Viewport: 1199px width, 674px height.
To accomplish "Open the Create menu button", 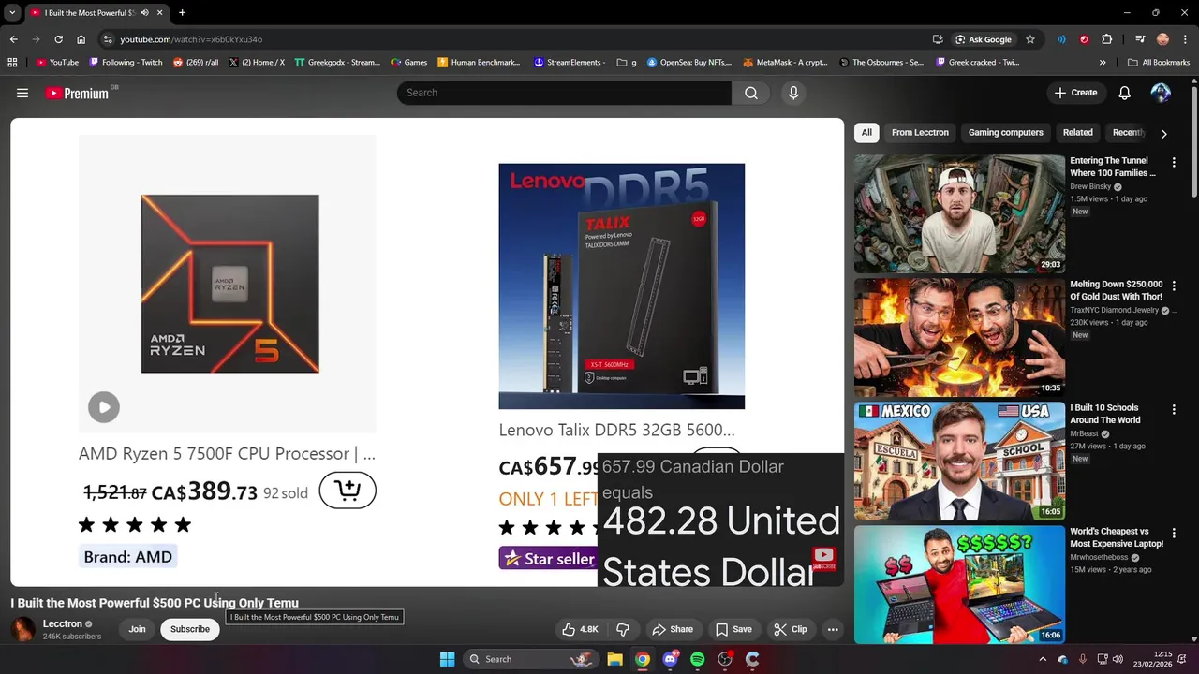I will click(1075, 93).
